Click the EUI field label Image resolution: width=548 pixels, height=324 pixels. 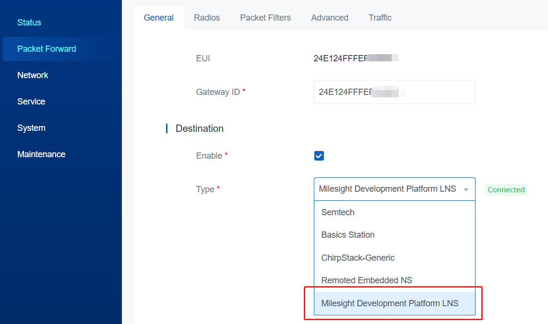(x=203, y=58)
